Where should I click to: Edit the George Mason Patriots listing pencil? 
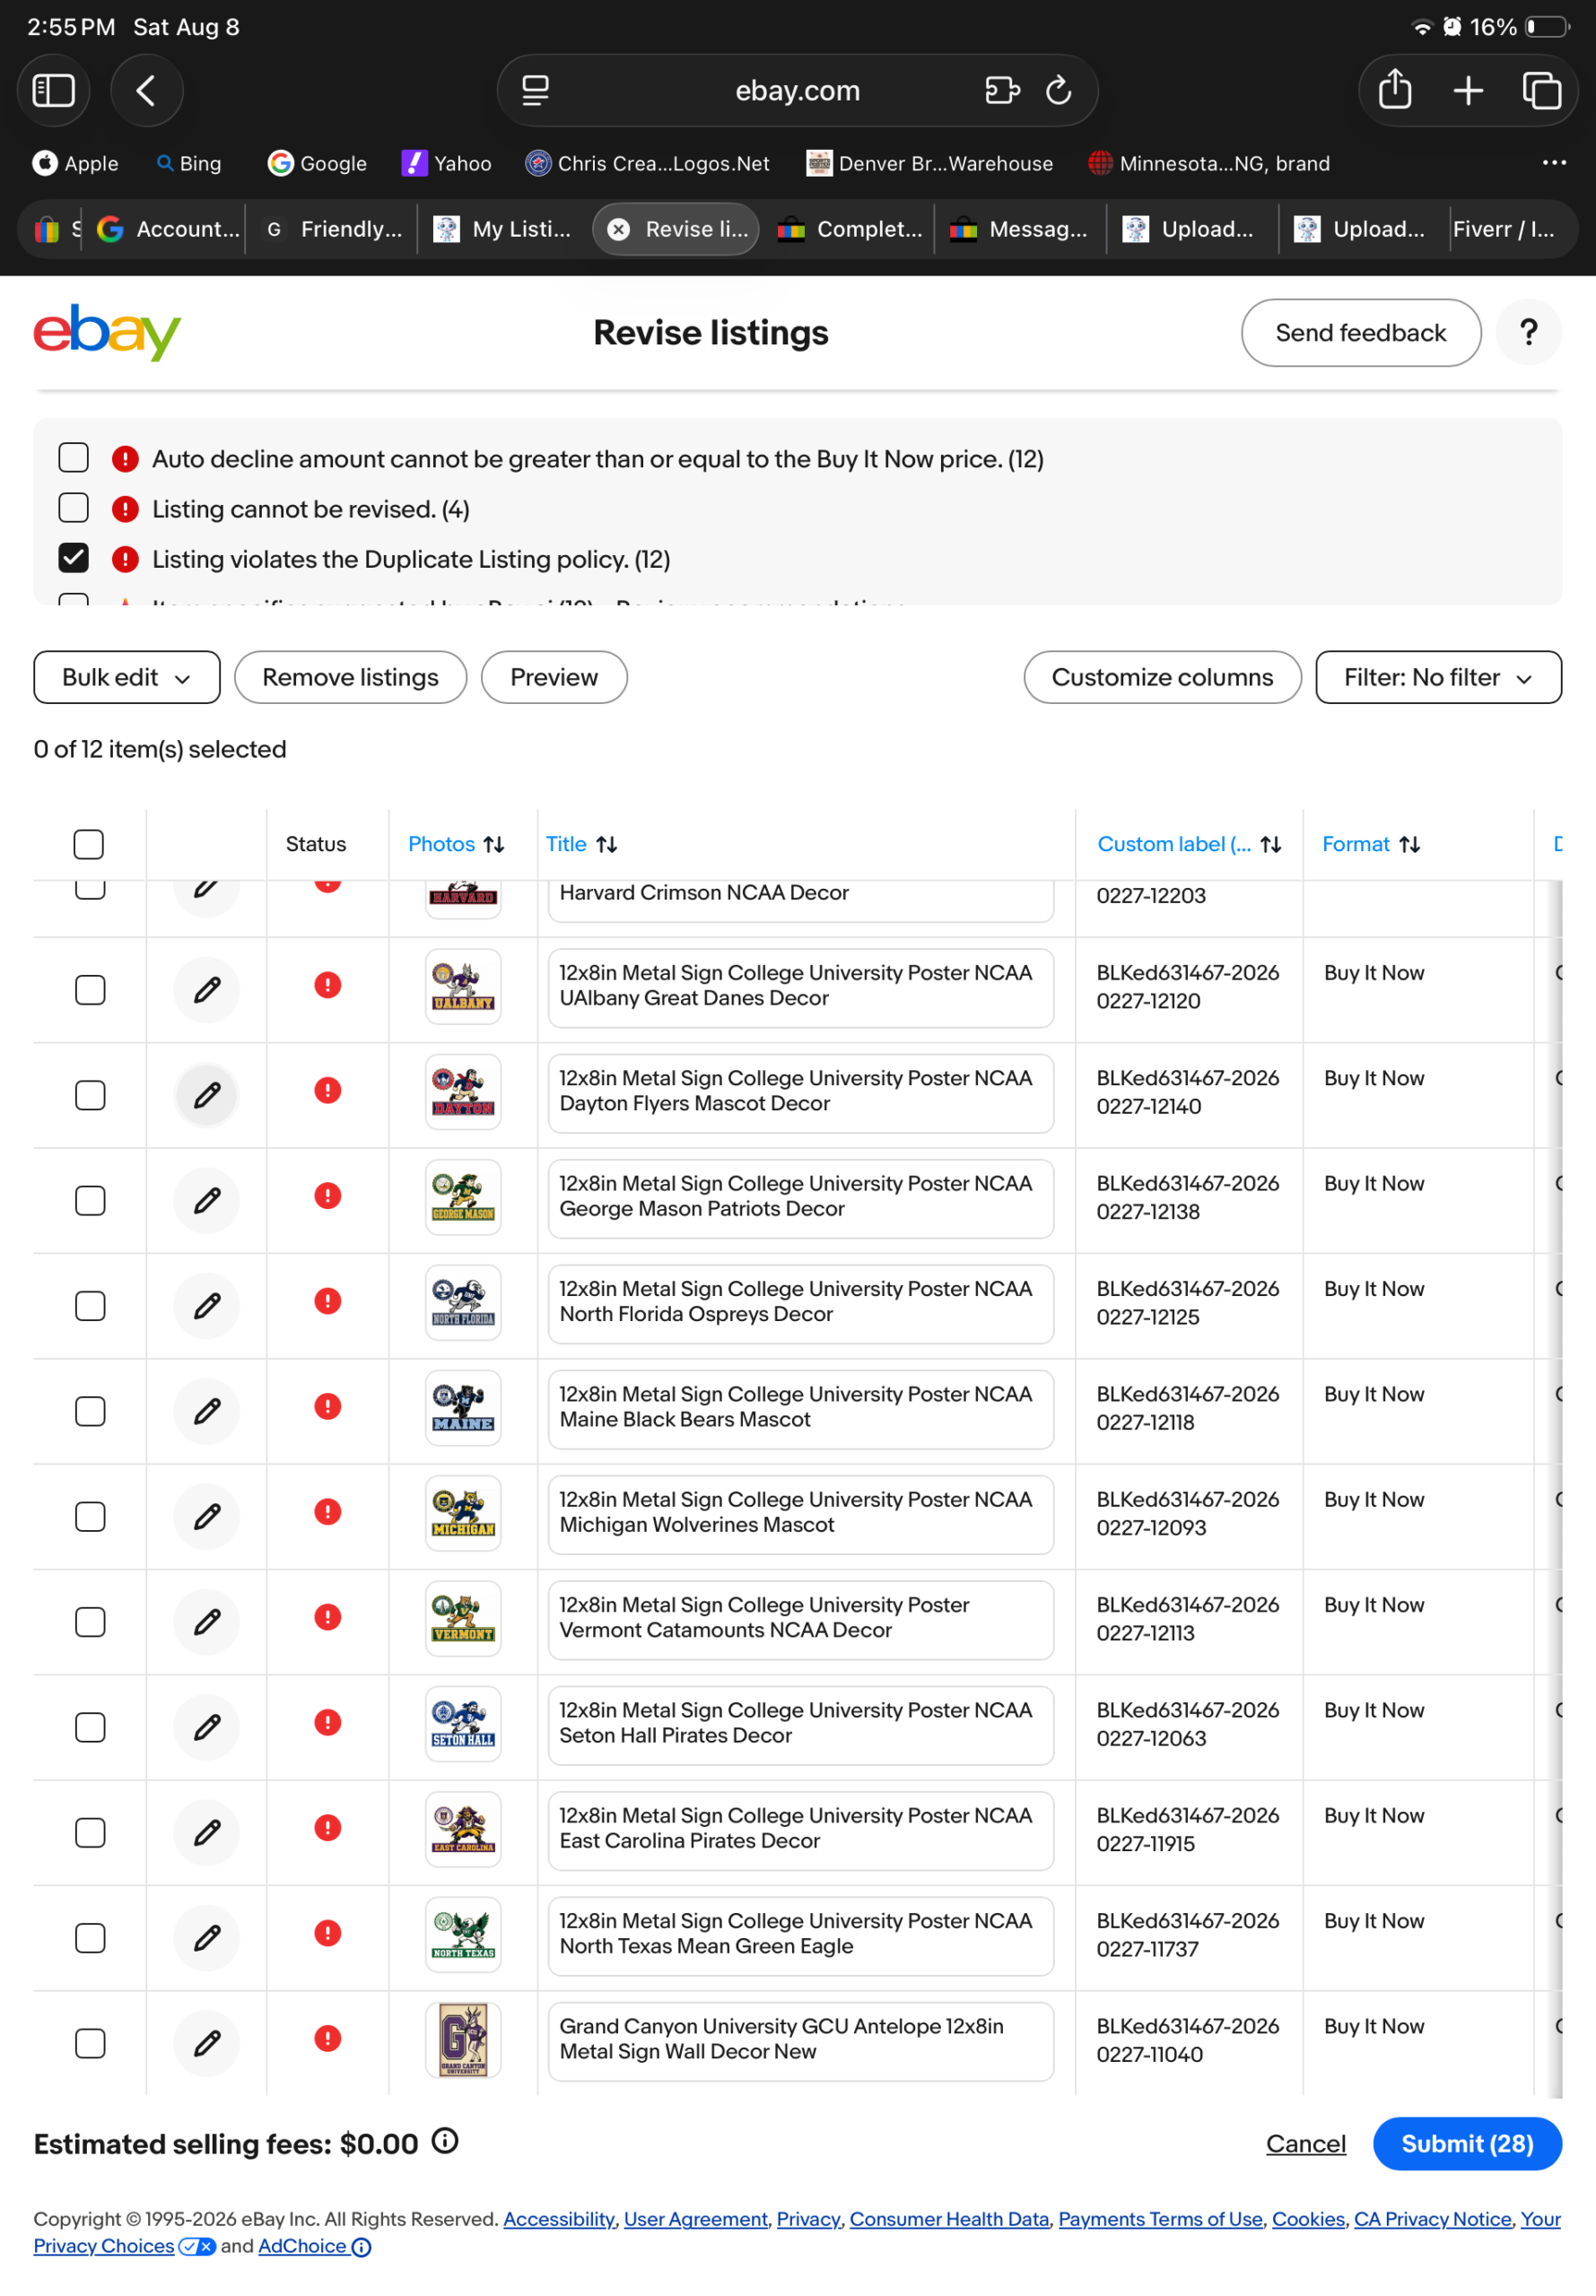coord(207,1201)
